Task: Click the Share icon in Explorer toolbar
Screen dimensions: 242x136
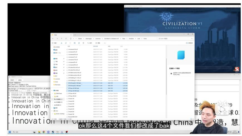Action: (x=79, y=43)
